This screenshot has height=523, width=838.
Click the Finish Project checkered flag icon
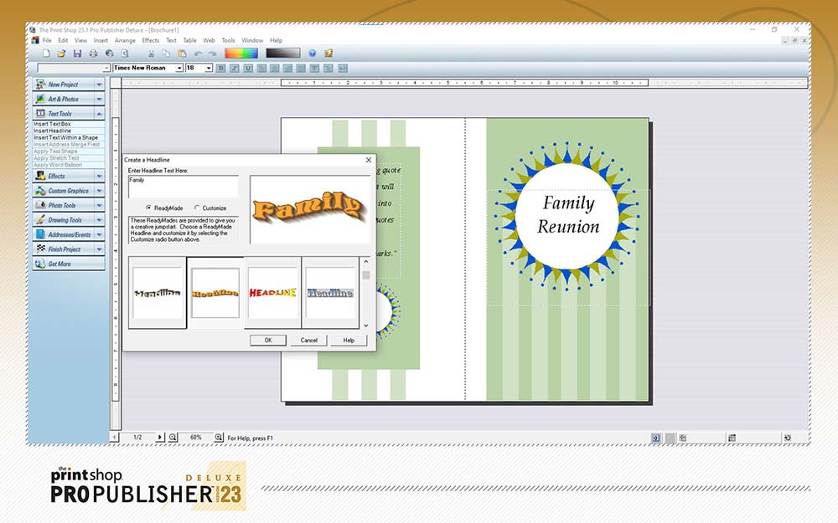coord(40,249)
